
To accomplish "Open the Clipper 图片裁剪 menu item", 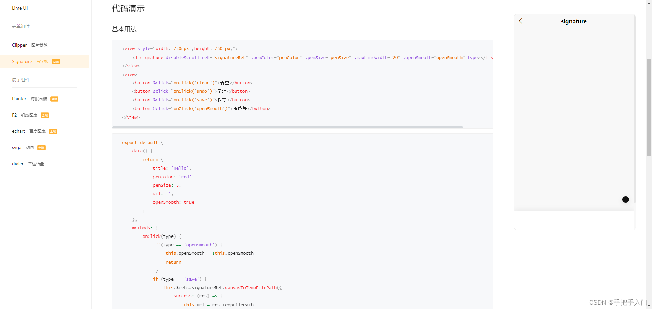I will [x=30, y=45].
